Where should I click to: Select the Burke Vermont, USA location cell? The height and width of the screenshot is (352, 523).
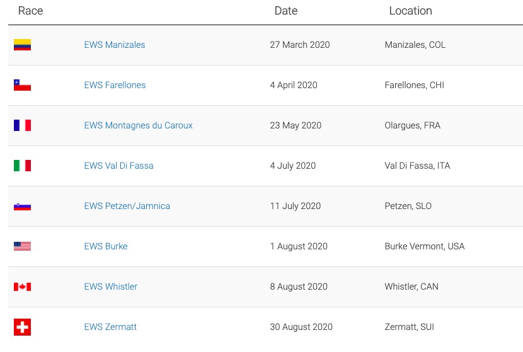coord(424,246)
